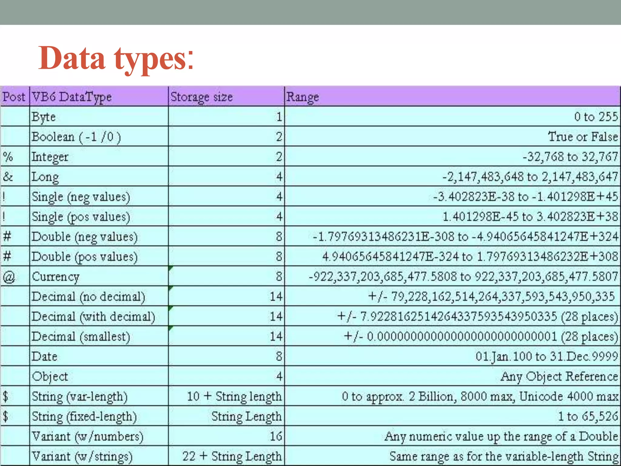Click storage size '16' for Variant (w/numbers)
The height and width of the screenshot is (466, 621).
coord(276,436)
